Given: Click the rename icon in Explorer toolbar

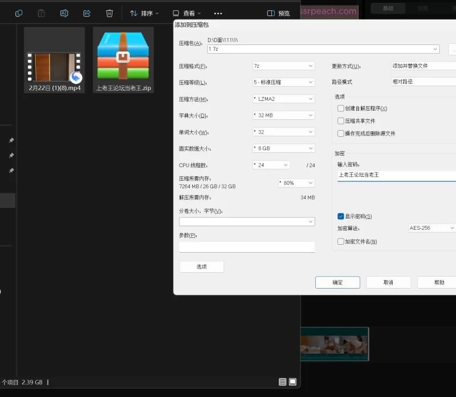Looking at the screenshot, I should [x=64, y=13].
